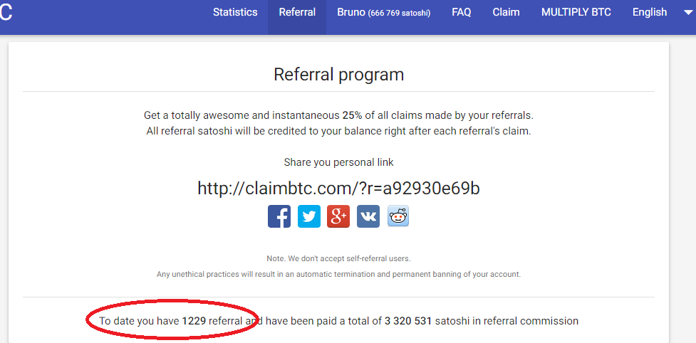Click the site logo in the header
The width and height of the screenshot is (696, 343).
point(6,14)
